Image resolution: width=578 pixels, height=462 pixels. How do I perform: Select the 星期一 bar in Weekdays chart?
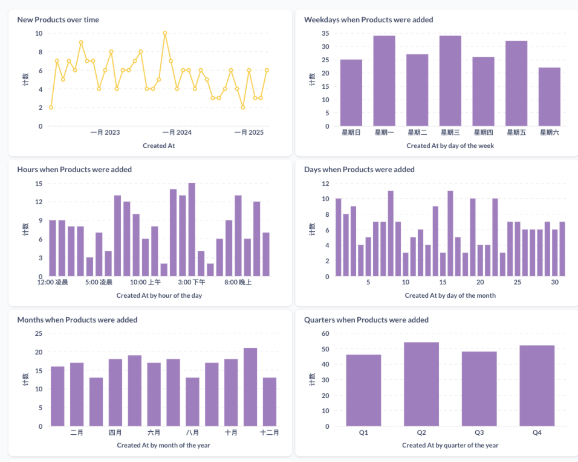(x=384, y=81)
